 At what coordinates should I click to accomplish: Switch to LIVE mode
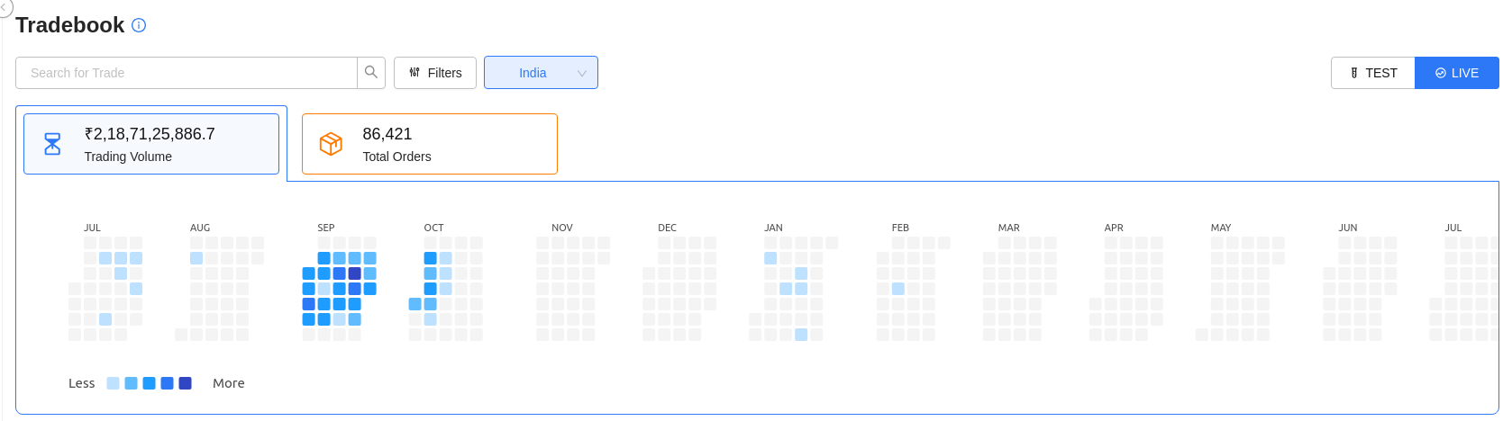point(1457,73)
